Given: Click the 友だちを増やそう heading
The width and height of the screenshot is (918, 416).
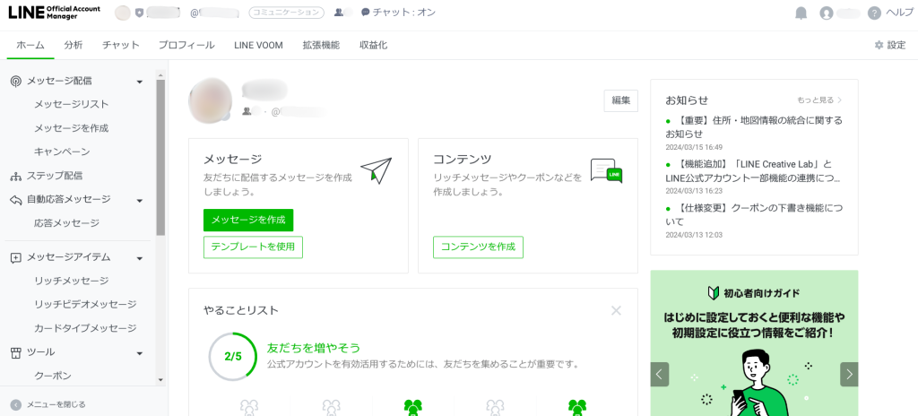Looking at the screenshot, I should pyautogui.click(x=313, y=348).
